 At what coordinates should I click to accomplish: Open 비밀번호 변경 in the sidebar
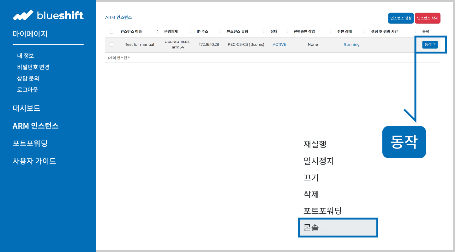pyautogui.click(x=33, y=67)
